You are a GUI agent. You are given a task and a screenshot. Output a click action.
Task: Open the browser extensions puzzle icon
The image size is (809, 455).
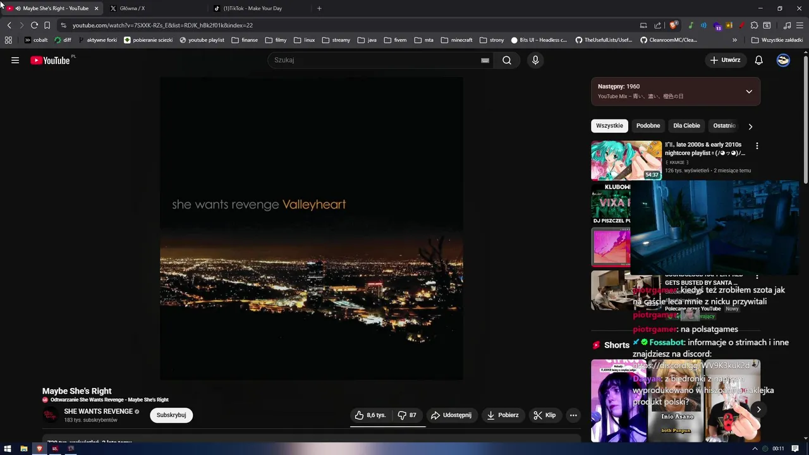click(x=754, y=25)
